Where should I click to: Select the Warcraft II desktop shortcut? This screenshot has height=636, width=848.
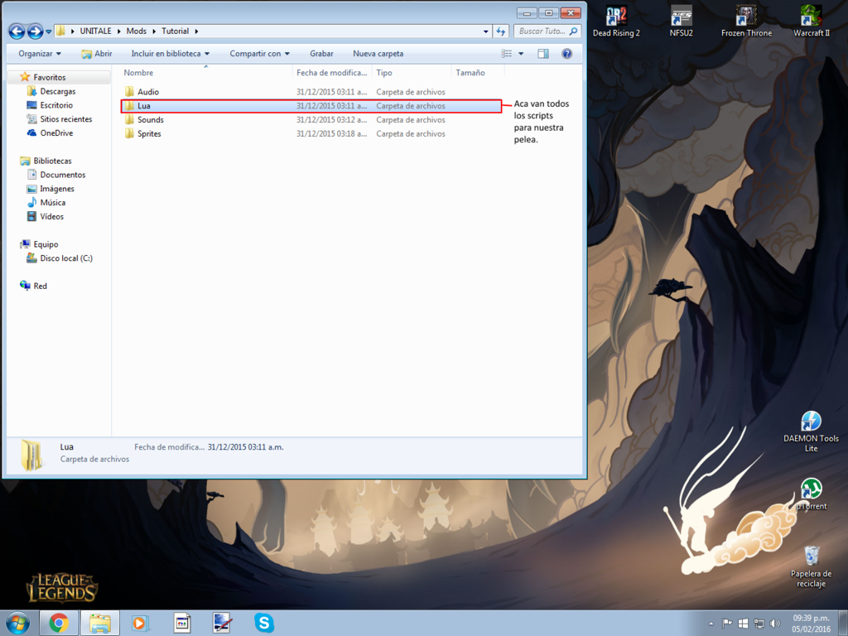pyautogui.click(x=812, y=22)
